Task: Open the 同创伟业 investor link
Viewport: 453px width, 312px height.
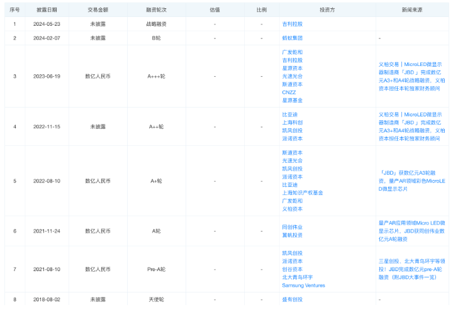Action: pyautogui.click(x=292, y=227)
